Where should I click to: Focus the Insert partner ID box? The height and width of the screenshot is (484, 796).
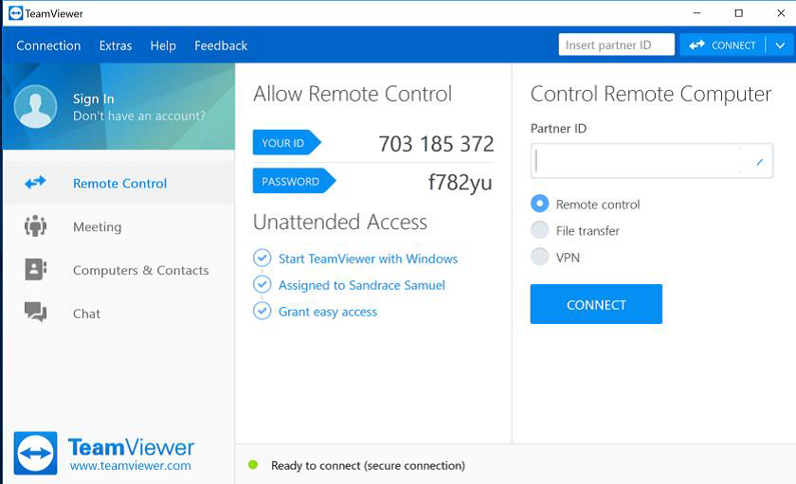(617, 45)
